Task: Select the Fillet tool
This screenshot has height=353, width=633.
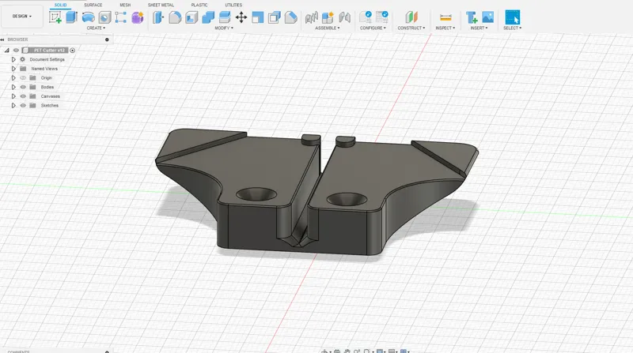Action: 175,17
